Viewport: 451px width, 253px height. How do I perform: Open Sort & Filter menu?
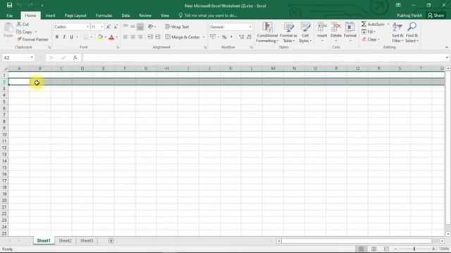[x=397, y=32]
